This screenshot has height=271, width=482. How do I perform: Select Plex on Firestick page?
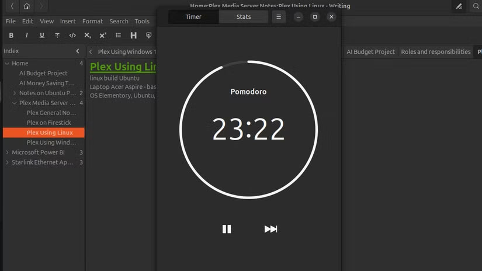[x=48, y=123]
